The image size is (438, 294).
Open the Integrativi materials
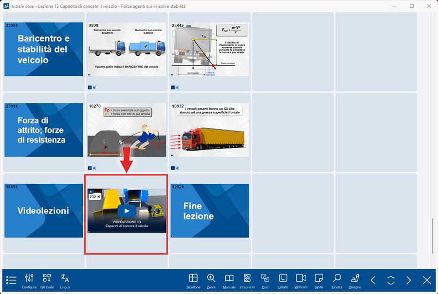coord(247,280)
